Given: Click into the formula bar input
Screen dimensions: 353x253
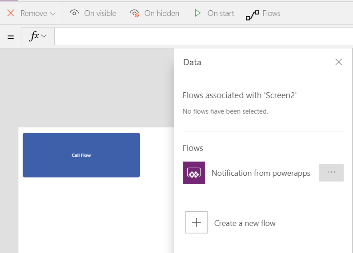Looking at the screenshot, I should [204, 36].
